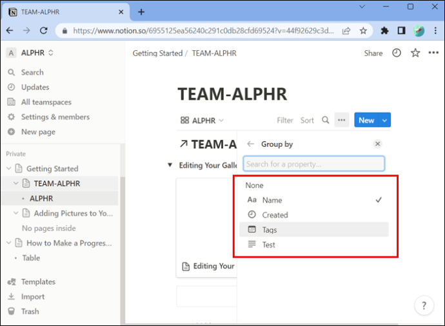Open the Chrome three-dot menu
445x326 pixels.
click(435, 30)
